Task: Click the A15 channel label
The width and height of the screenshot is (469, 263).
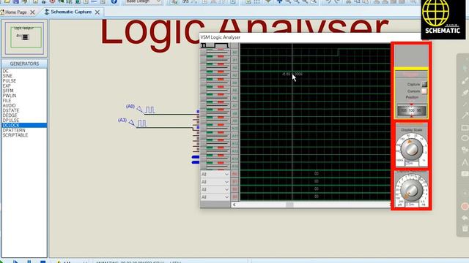Action: (x=234, y=167)
